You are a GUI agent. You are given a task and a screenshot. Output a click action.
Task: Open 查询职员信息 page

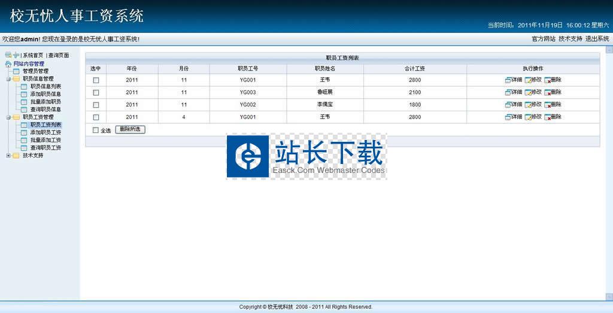click(45, 110)
